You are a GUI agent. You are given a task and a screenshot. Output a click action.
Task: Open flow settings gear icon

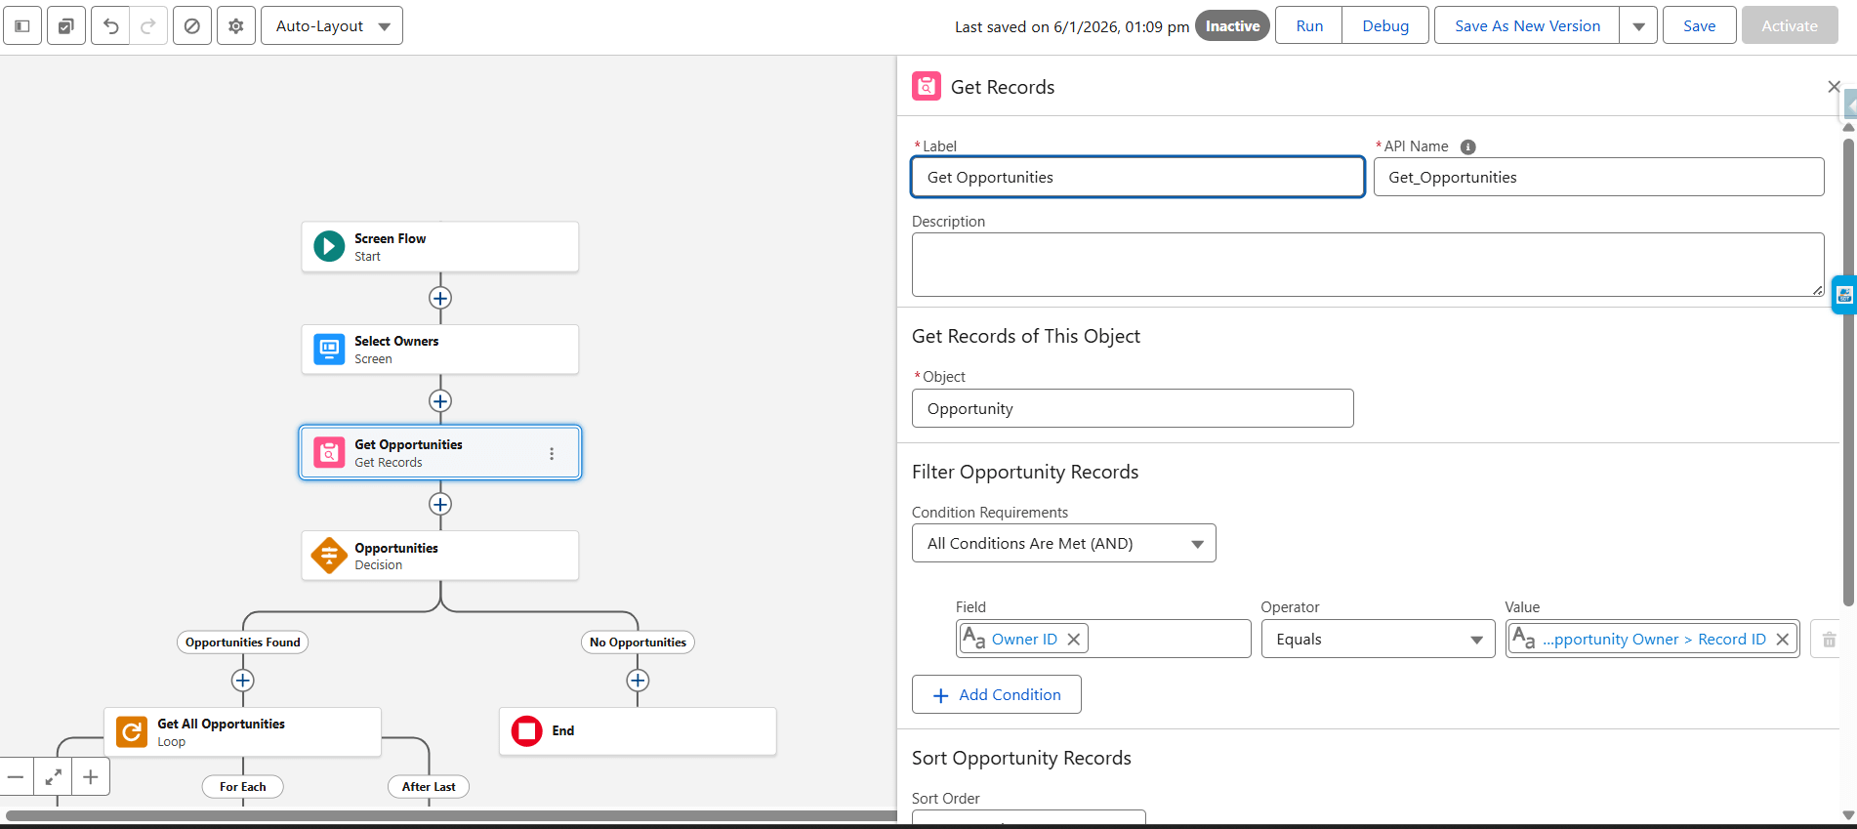click(x=236, y=26)
